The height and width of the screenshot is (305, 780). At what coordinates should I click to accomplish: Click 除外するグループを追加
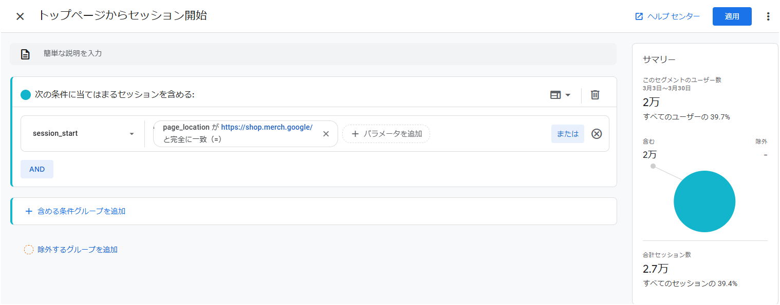pos(78,250)
